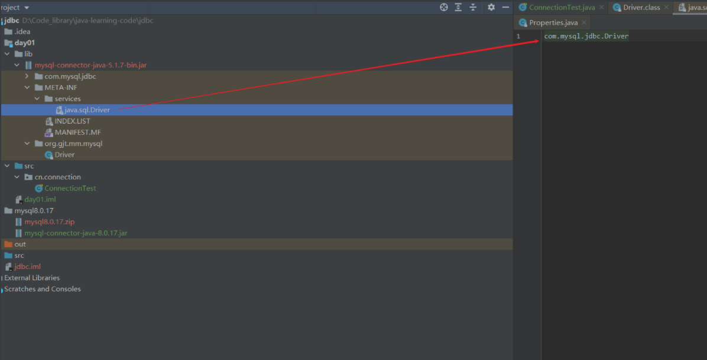707x360 pixels.
Task: Click the lib folder icon
Action: pos(18,54)
